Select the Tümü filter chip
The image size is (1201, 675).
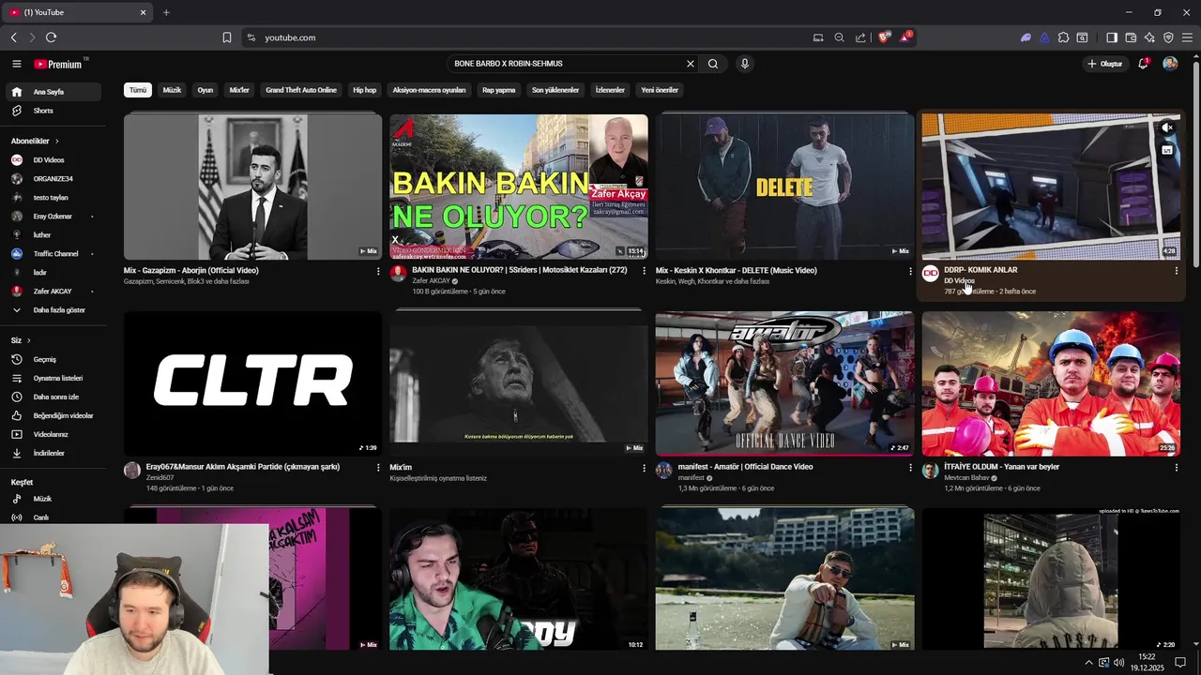138,90
